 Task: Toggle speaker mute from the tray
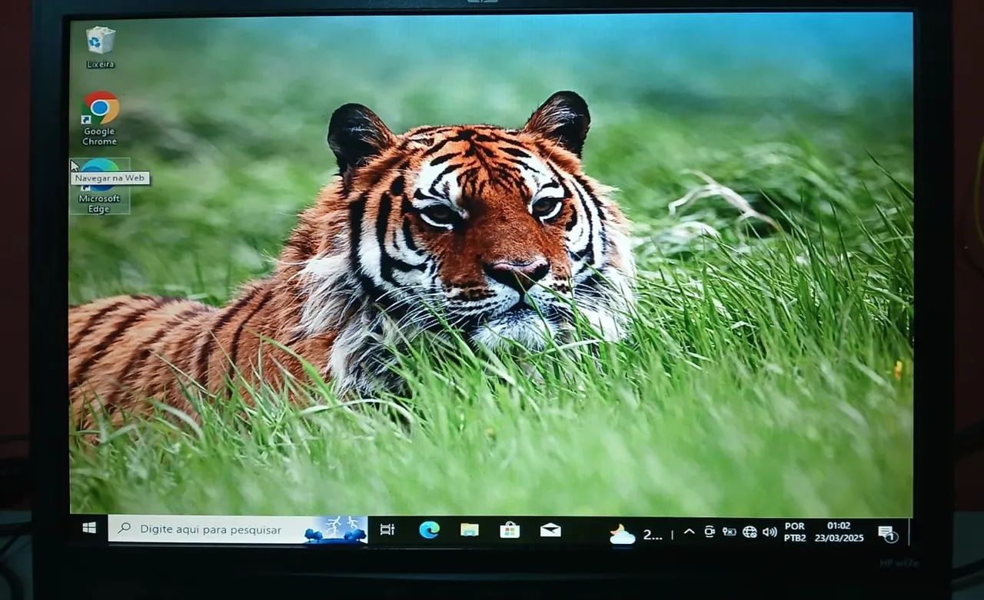(x=770, y=530)
